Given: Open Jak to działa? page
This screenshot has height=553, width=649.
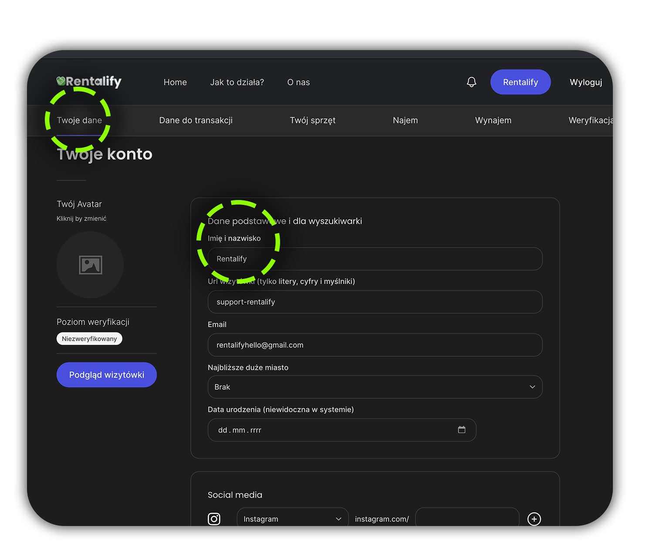Looking at the screenshot, I should (x=237, y=82).
